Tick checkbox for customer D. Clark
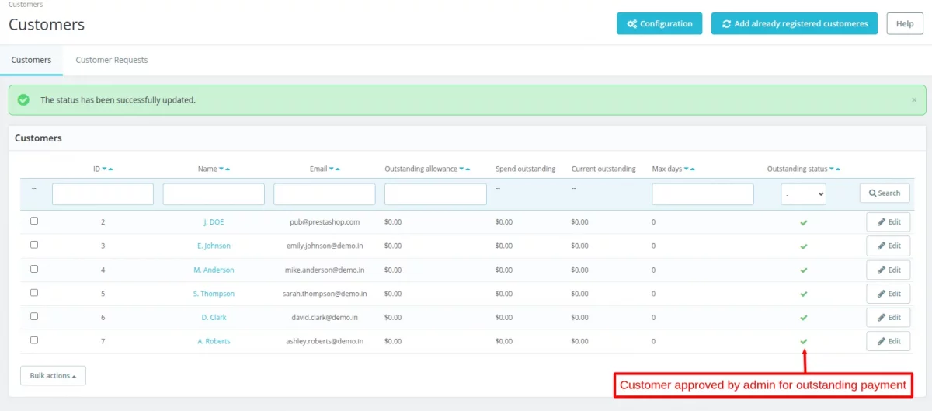The image size is (932, 411). pyautogui.click(x=34, y=316)
